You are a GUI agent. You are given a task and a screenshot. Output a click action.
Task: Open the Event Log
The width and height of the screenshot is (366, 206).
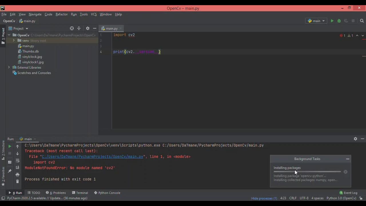point(348,193)
